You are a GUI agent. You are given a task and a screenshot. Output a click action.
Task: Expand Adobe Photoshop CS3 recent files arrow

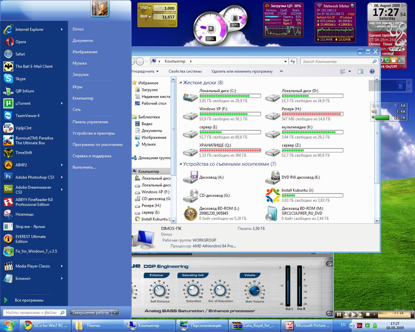click(62, 177)
